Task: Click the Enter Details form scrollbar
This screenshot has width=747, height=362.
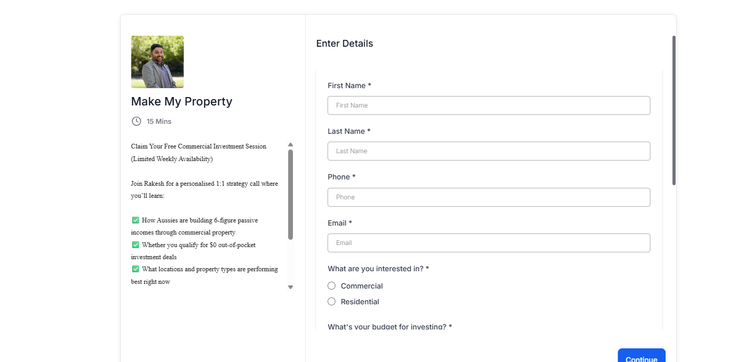Action: point(674,110)
